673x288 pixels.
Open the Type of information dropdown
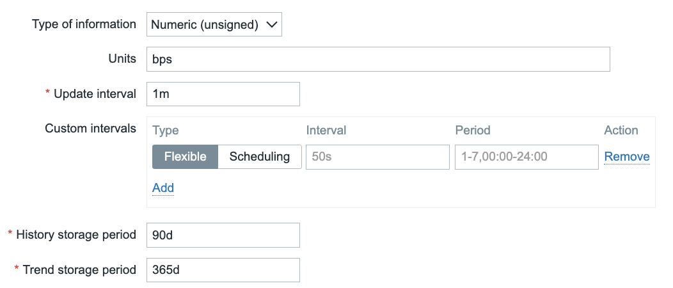214,25
